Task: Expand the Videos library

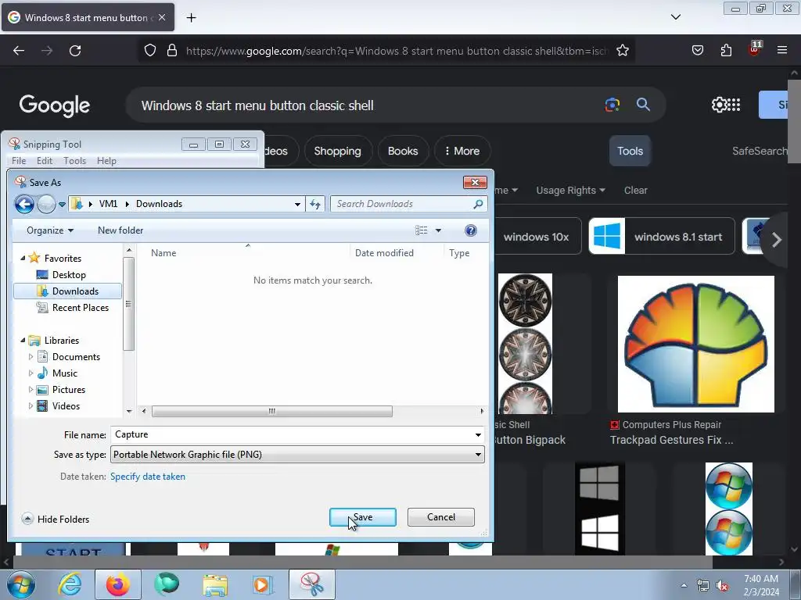Action: coord(31,406)
